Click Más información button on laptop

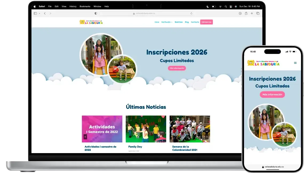coord(177,68)
